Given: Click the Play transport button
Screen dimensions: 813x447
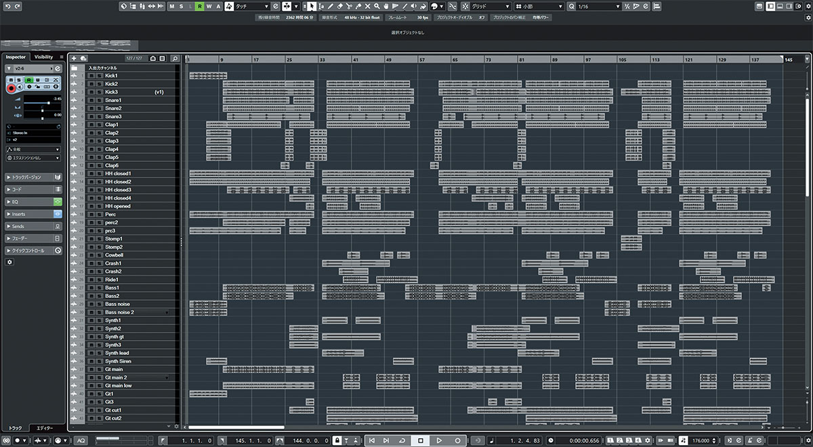Looking at the screenshot, I should point(439,440).
